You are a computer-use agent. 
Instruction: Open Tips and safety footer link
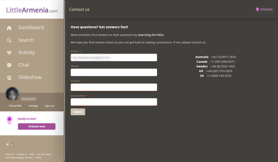tap(44, 154)
